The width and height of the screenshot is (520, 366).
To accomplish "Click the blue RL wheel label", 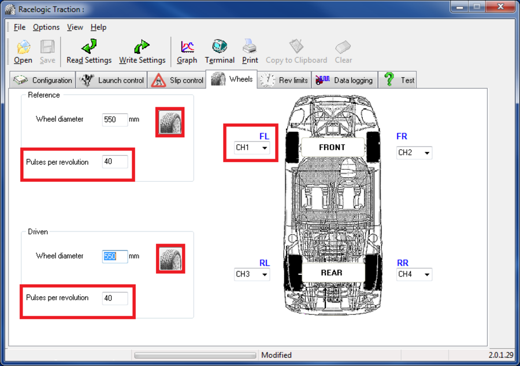I will pyautogui.click(x=264, y=263).
